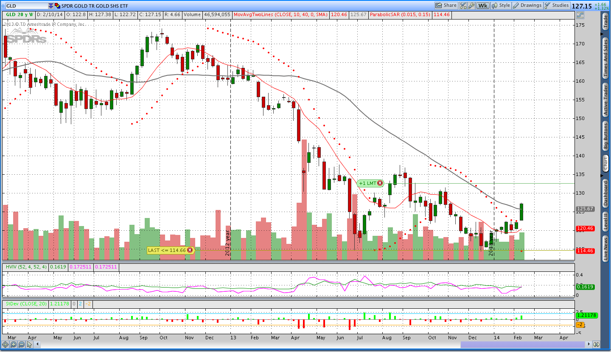Click the HVIV study label
611x352 pixels.
[25, 267]
